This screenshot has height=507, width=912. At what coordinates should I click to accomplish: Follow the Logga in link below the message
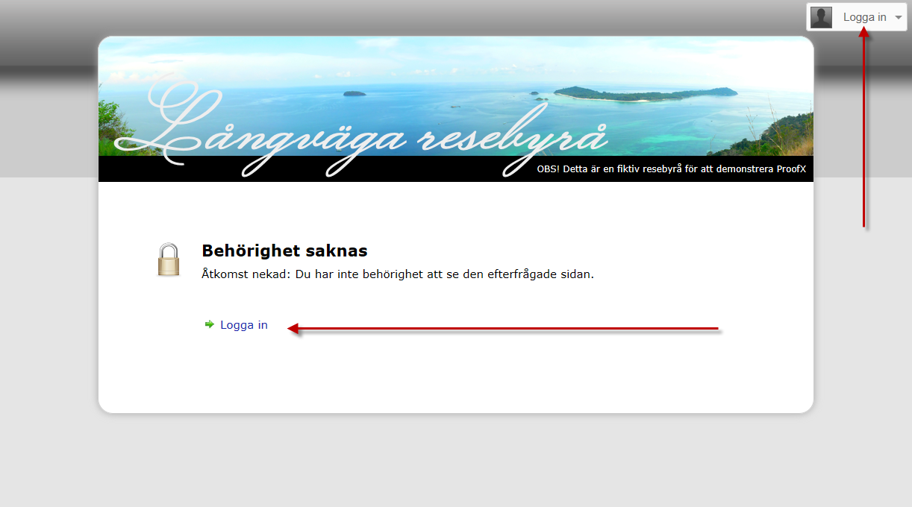coord(243,325)
